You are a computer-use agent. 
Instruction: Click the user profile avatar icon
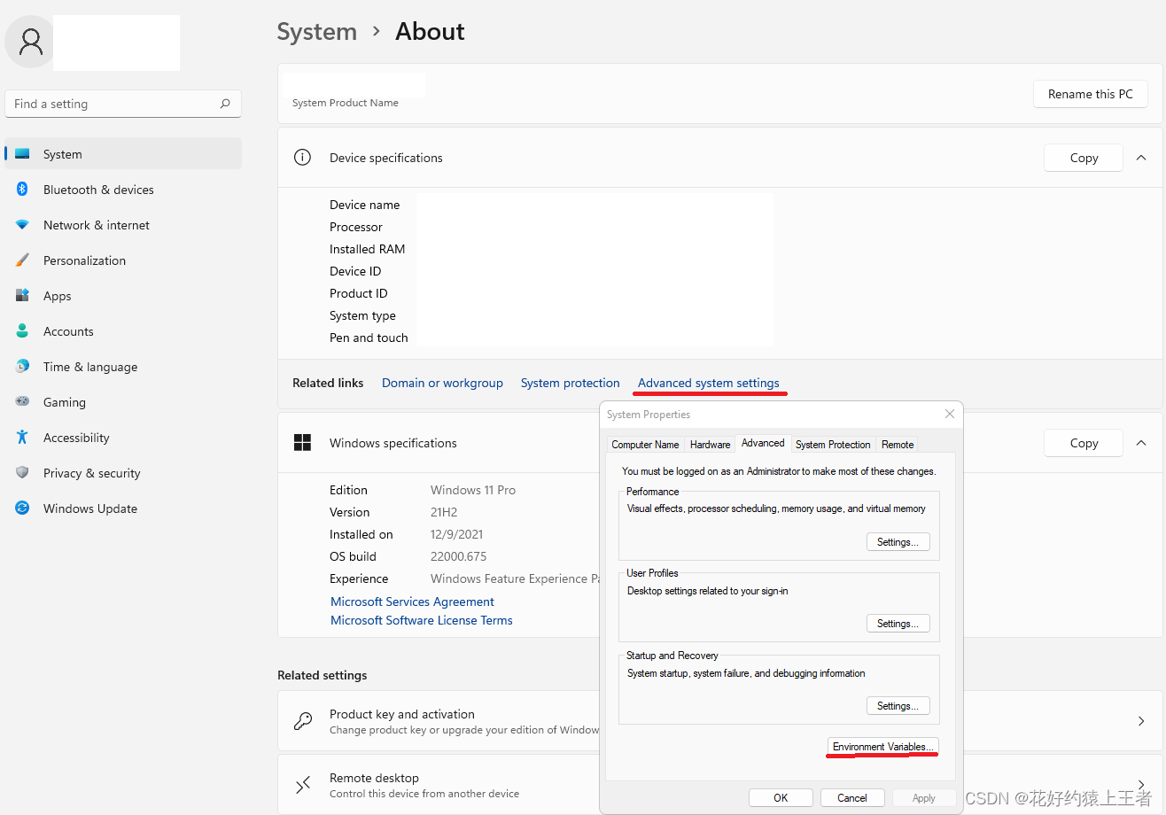tap(30, 42)
